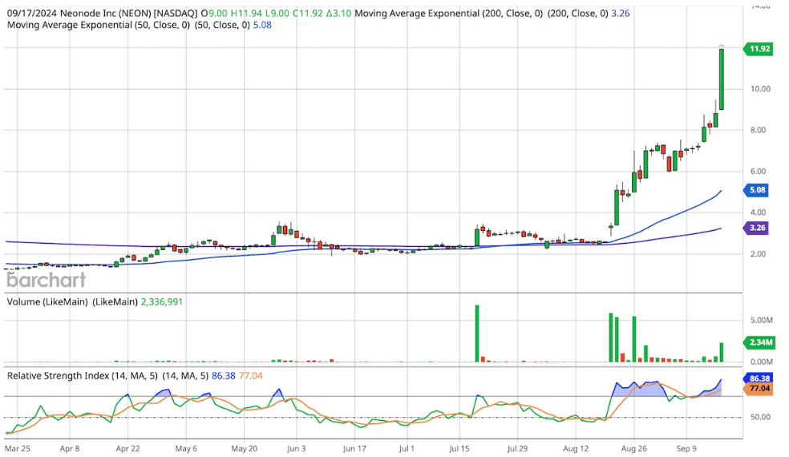Click the 10.00 price axis label
This screenshot has height=457, width=789.
pos(759,88)
